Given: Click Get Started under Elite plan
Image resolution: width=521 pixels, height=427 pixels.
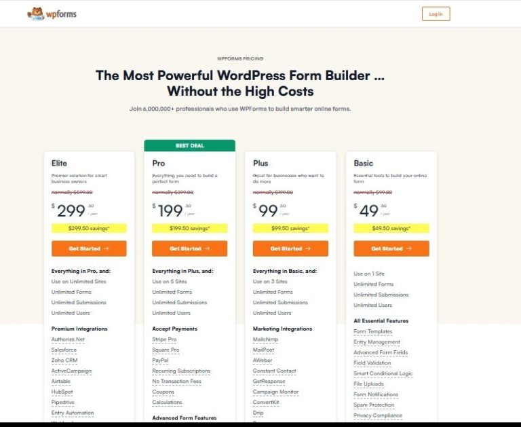Looking at the screenshot, I should (89, 248).
